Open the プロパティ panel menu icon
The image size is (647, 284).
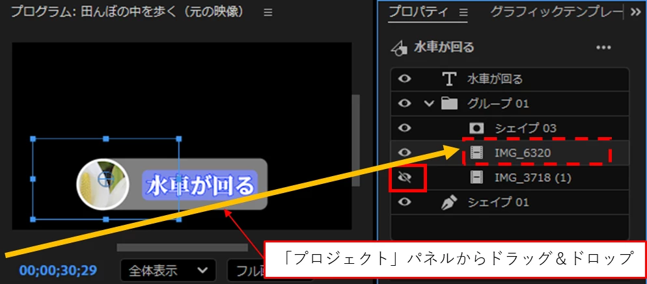pyautogui.click(x=463, y=13)
